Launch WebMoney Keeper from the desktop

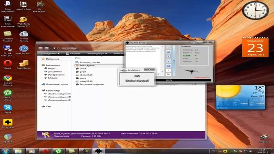(24, 21)
